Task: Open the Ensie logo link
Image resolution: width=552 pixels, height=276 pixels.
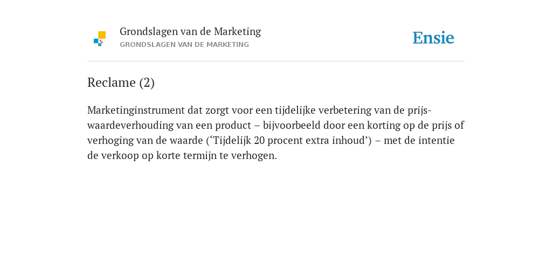Action: pyautogui.click(x=433, y=38)
